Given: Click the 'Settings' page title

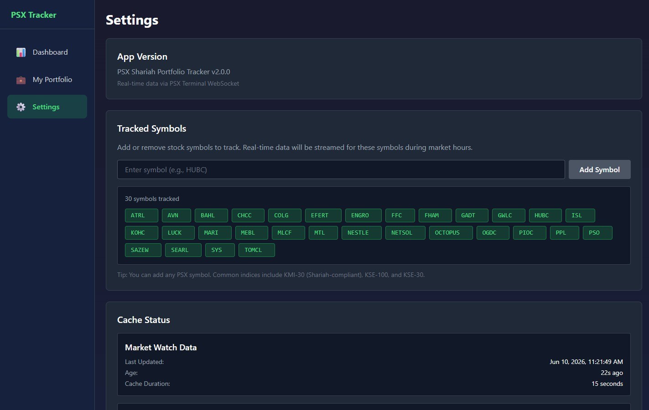Looking at the screenshot, I should 132,20.
